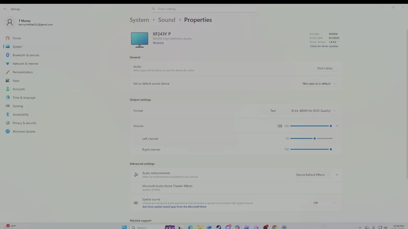
Task: Open Microsoft Edge from taskbar
Action: click(x=190, y=227)
